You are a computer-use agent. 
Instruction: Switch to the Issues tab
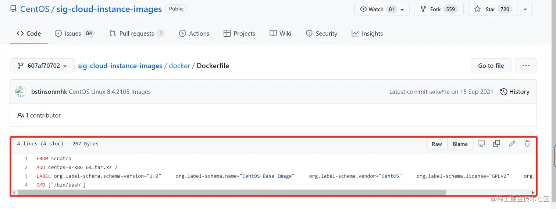tap(74, 33)
